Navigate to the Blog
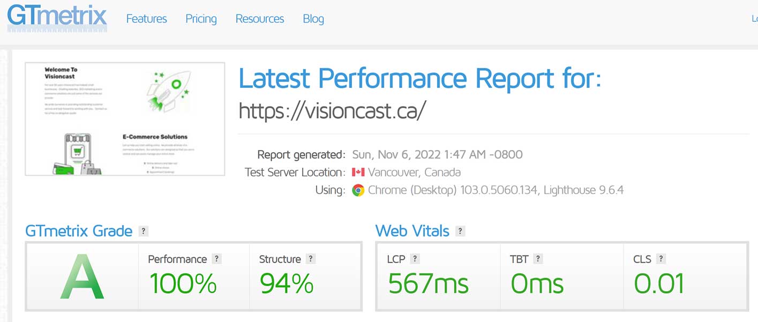 [x=313, y=19]
